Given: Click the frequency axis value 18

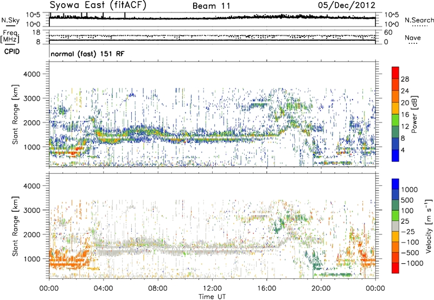Looking at the screenshot, I should pyautogui.click(x=36, y=32).
